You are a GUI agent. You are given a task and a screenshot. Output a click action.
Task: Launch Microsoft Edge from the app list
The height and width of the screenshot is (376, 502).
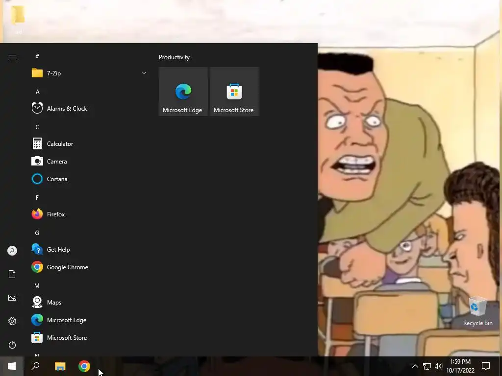coord(89,320)
